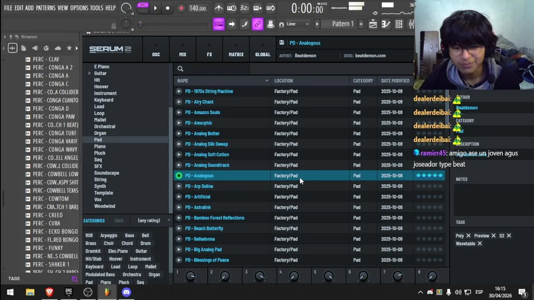The width and height of the screenshot is (534, 300).
Task: Arm the red record button
Action: [181, 8]
